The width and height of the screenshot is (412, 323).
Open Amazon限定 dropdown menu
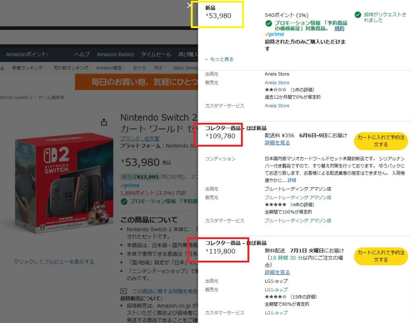click(111, 68)
